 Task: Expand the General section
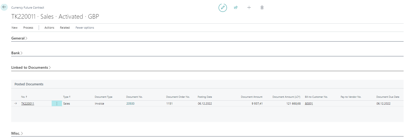pyautogui.click(x=19, y=38)
